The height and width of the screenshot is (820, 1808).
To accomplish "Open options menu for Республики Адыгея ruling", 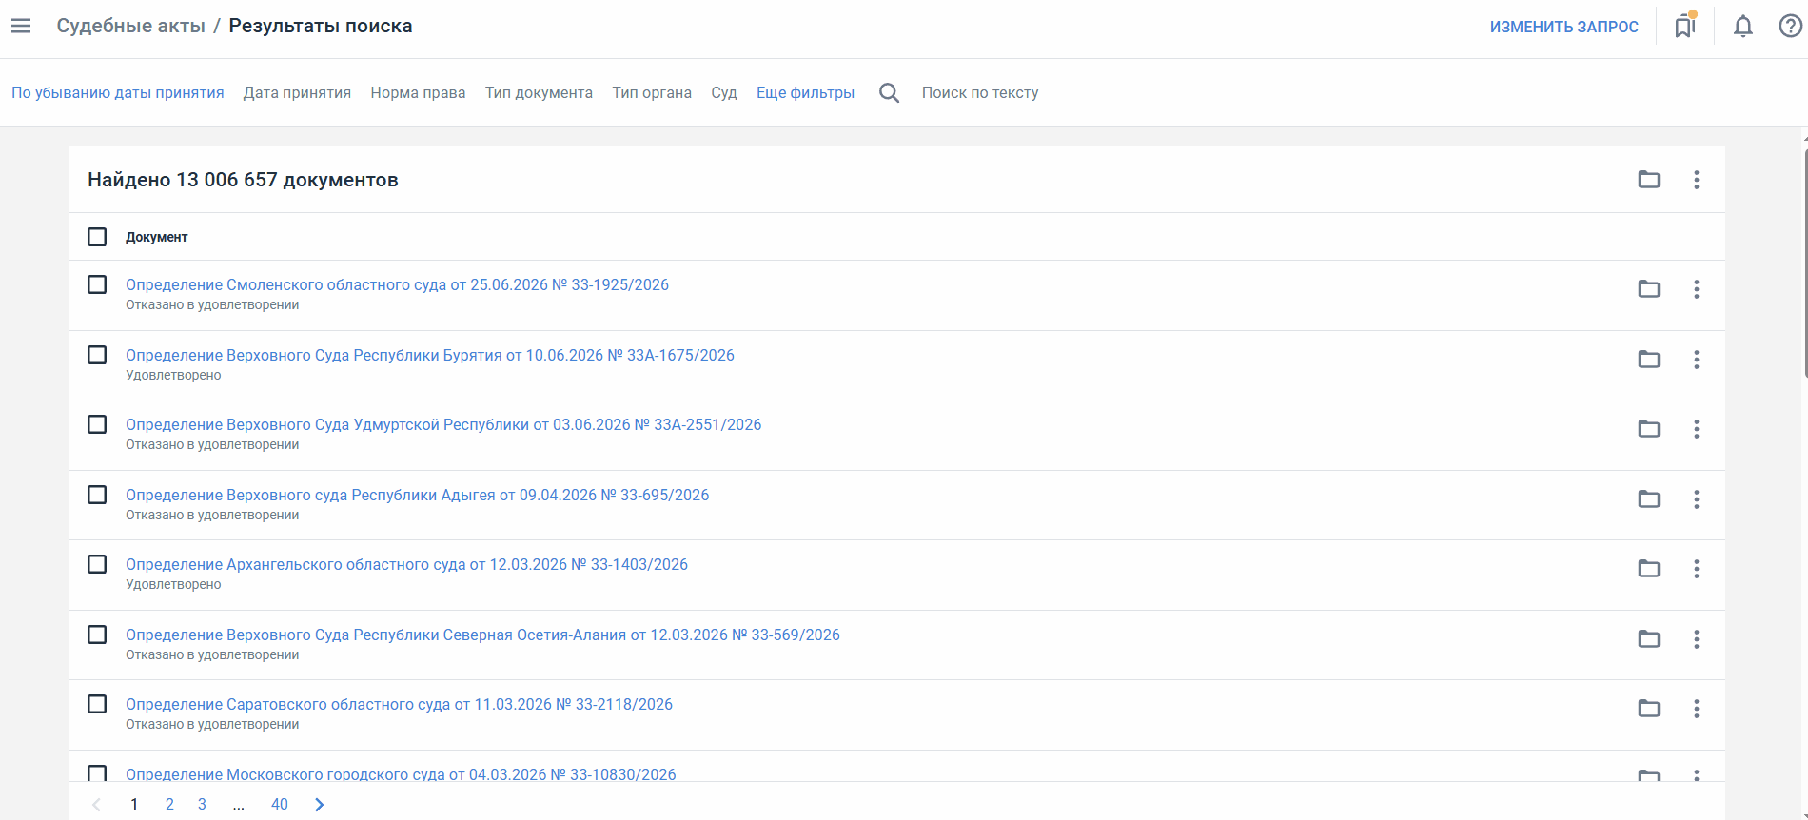I will tap(1696, 499).
